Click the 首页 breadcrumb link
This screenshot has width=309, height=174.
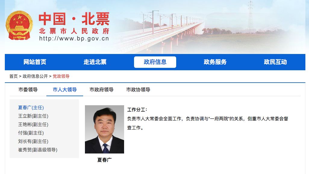click(14, 76)
